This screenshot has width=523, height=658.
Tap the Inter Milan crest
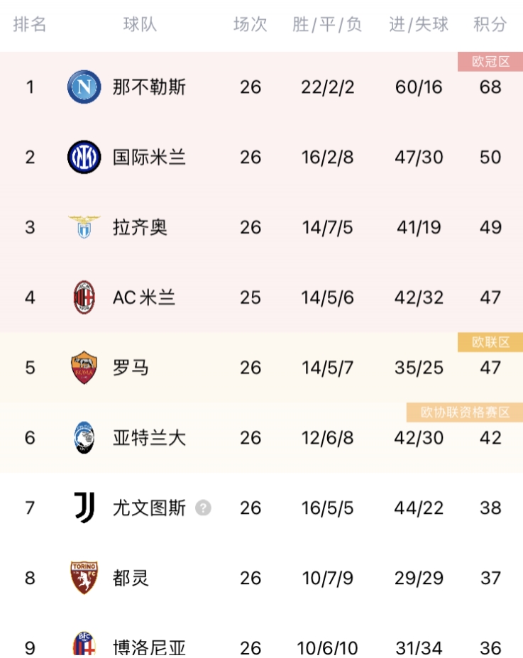click(84, 157)
